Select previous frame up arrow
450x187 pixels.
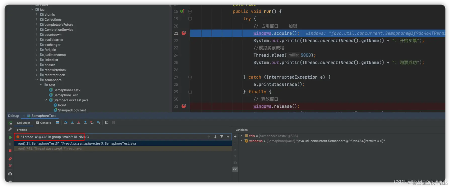click(209, 137)
